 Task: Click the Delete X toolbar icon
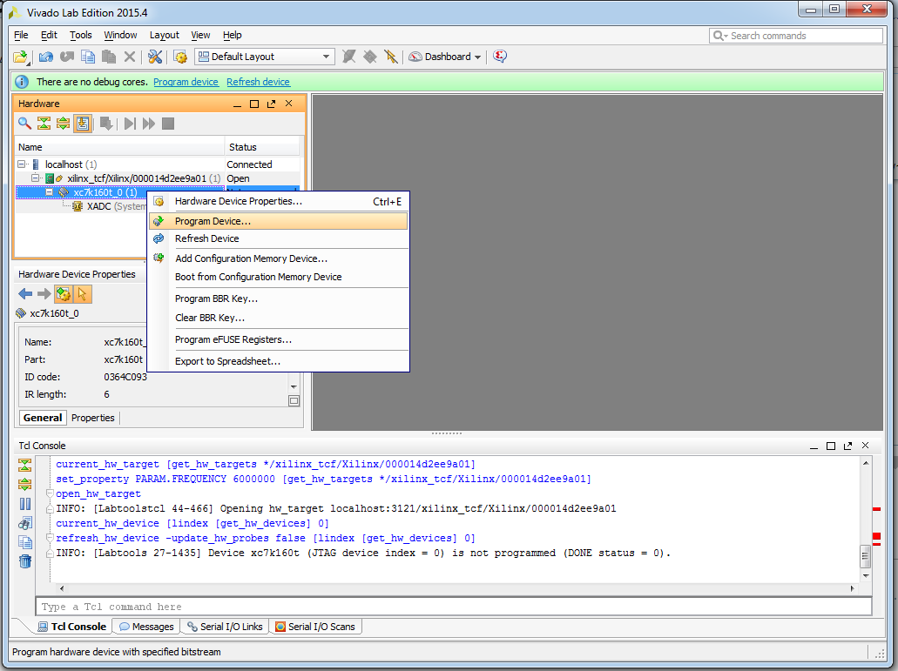[x=130, y=57]
